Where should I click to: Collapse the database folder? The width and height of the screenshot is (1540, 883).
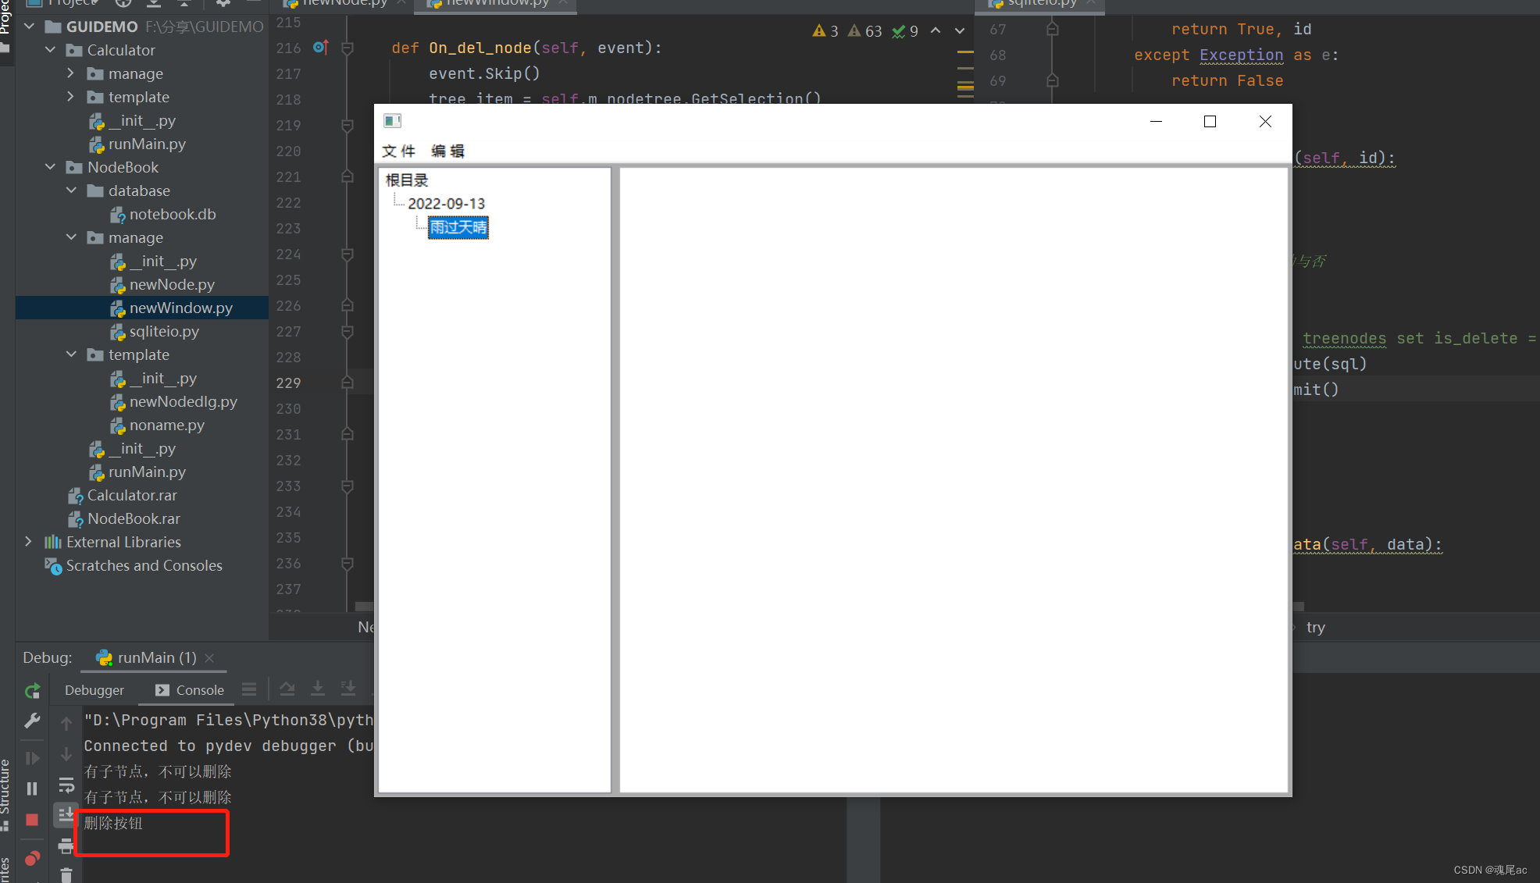pyautogui.click(x=71, y=190)
